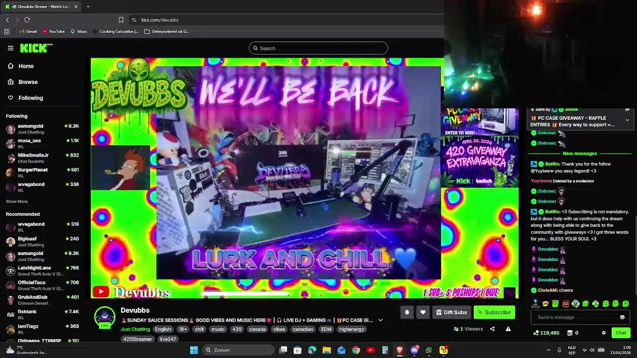Select the 18+ tag
This screenshot has height=358, width=637.
[x=183, y=329]
